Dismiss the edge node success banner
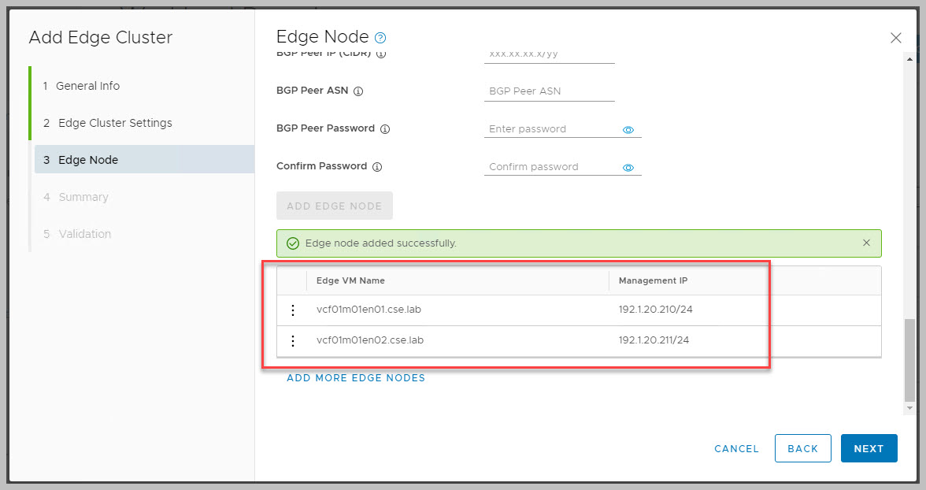The image size is (926, 490). click(x=866, y=243)
